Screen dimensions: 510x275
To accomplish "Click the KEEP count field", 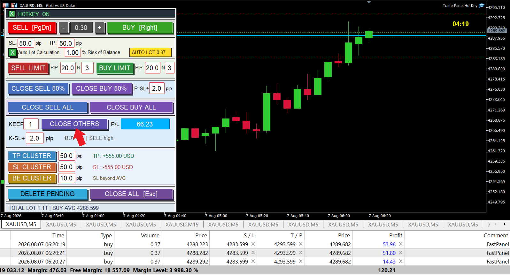I will 31,124.
